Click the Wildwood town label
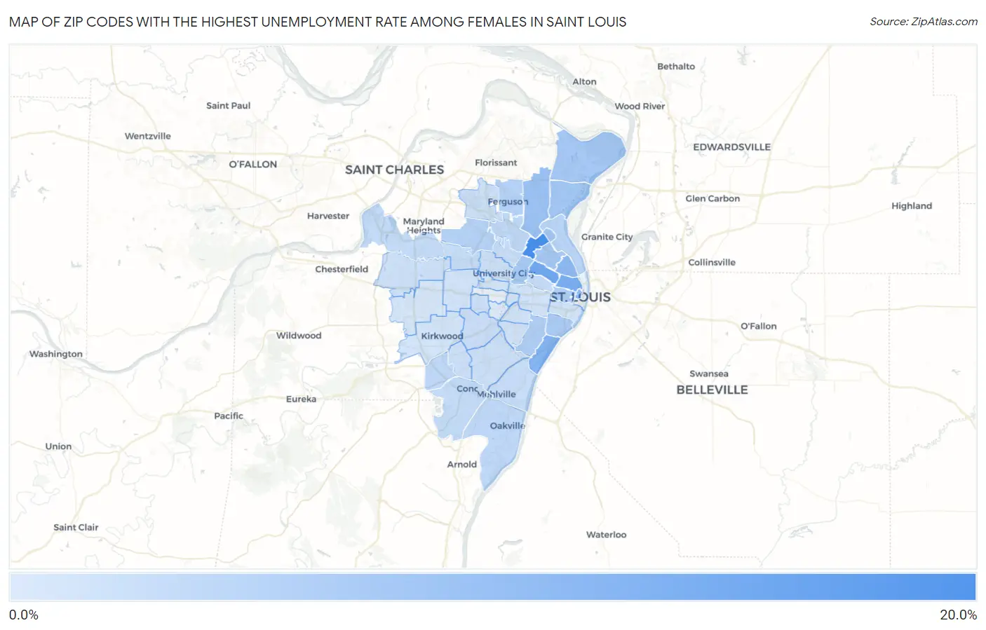This screenshot has height=630, width=986. click(x=299, y=336)
